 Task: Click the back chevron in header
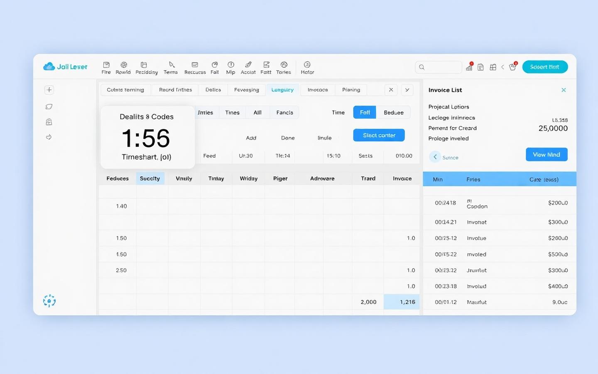point(502,67)
